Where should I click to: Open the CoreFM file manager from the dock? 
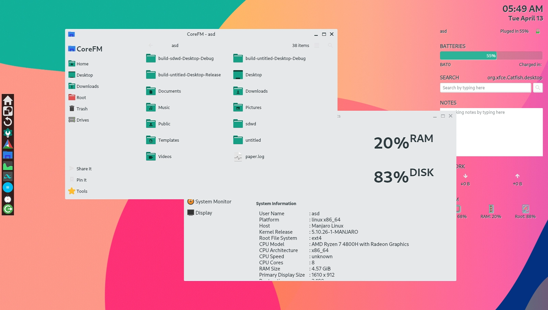(x=8, y=155)
